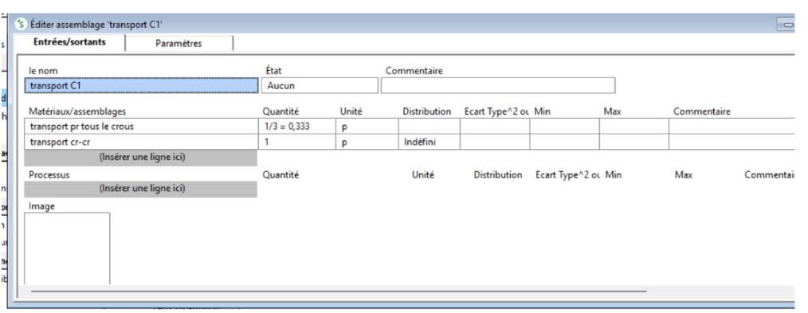Select the Entrées/sortants tab
Image resolution: width=808 pixels, height=313 pixels.
click(69, 42)
